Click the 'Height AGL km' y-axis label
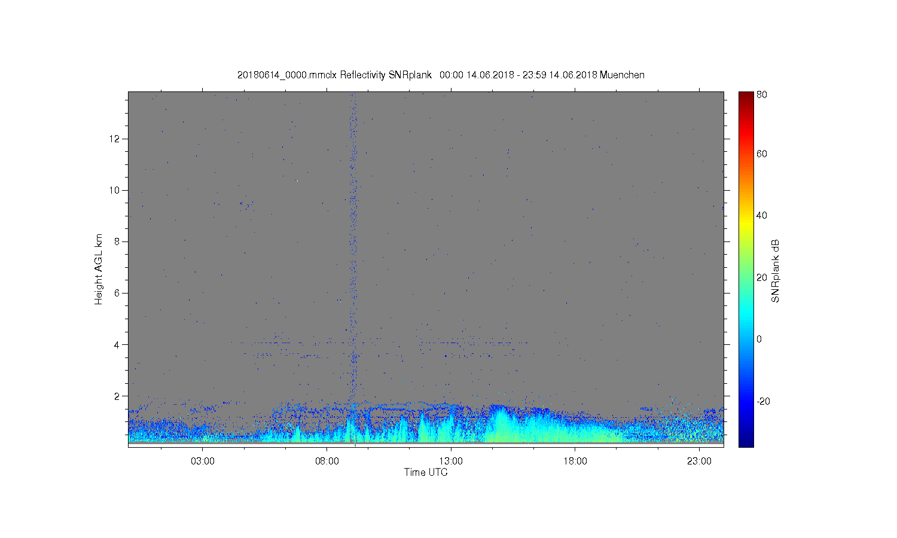897x538 pixels. 99,269
